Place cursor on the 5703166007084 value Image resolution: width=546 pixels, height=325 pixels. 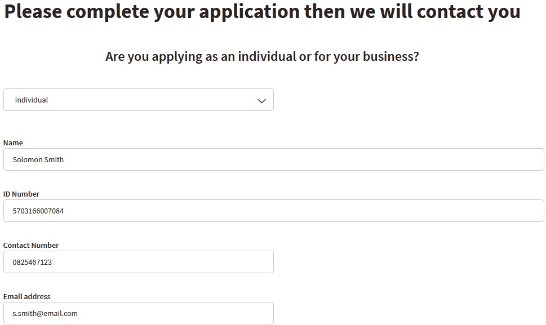pyautogui.click(x=38, y=211)
